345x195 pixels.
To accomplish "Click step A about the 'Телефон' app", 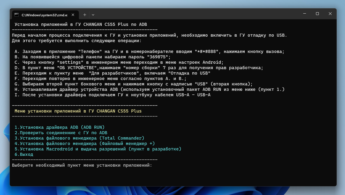I will tap(149, 52).
